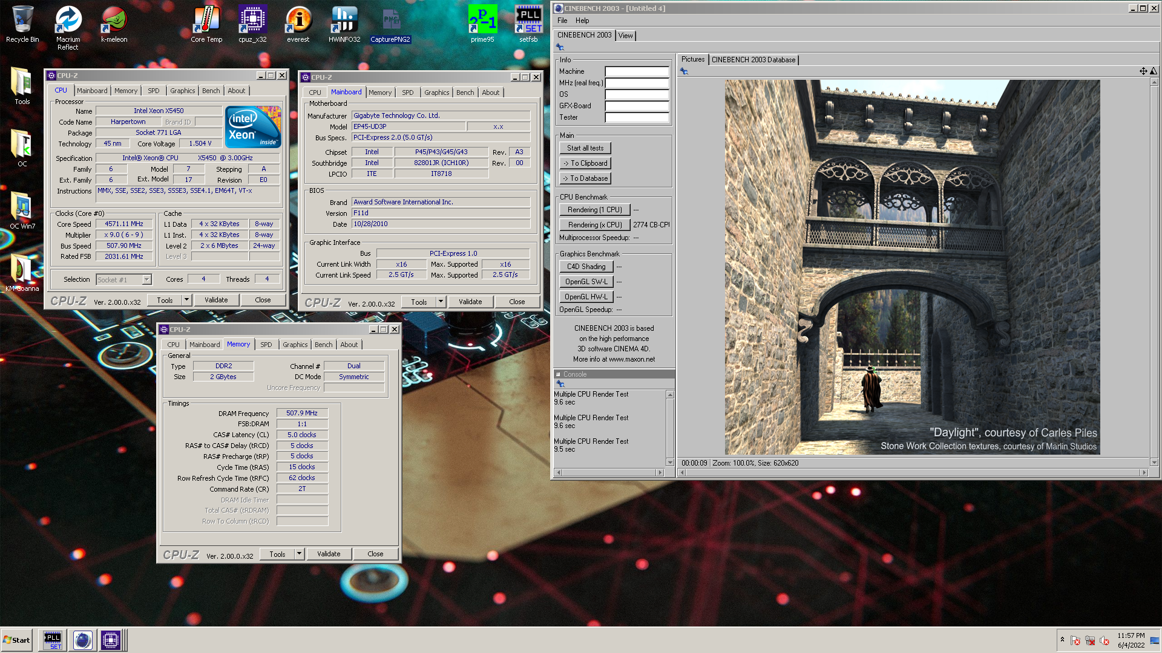The image size is (1162, 653).
Task: Click the Start all tests button
Action: point(585,148)
